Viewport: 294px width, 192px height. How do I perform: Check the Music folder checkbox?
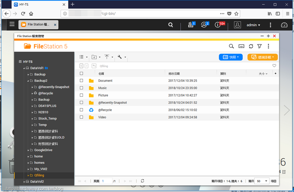coord(81,88)
